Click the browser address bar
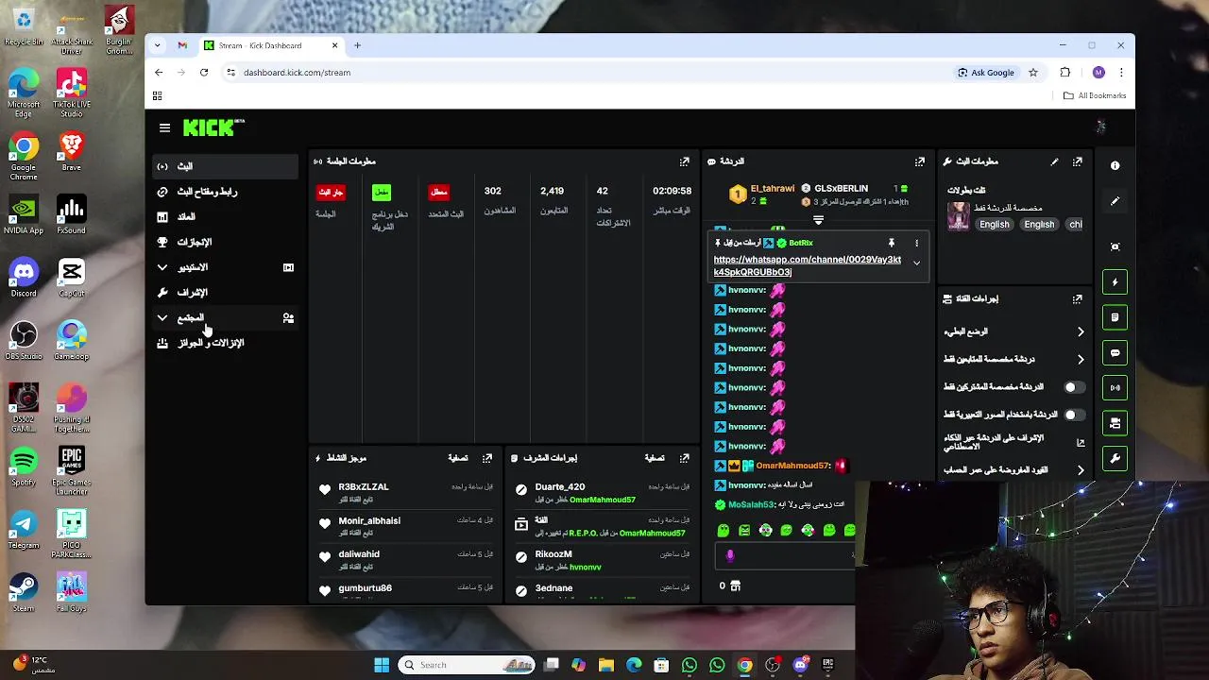 (586, 73)
